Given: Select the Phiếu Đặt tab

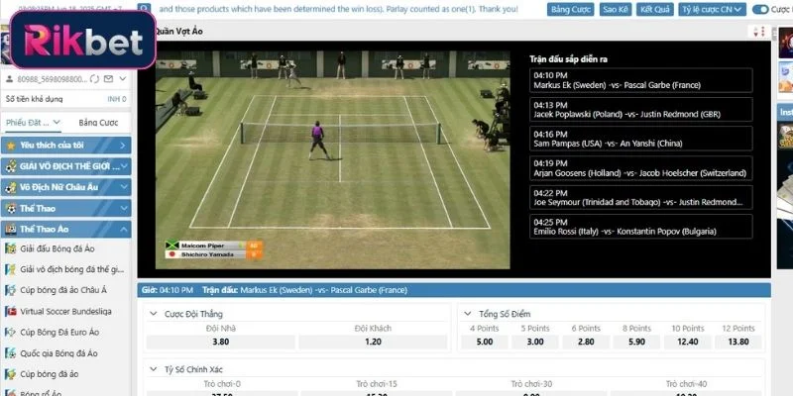Looking at the screenshot, I should (x=32, y=123).
